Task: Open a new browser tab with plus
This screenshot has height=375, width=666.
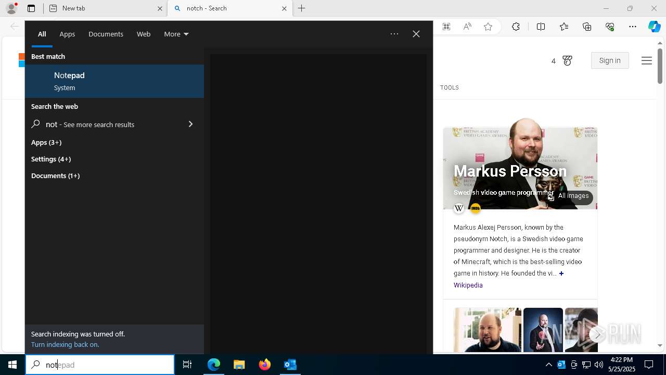Action: 302,8
